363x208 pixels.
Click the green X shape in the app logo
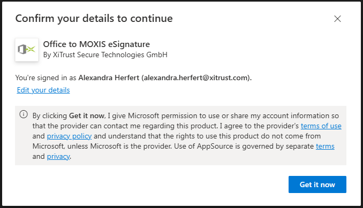(31, 49)
